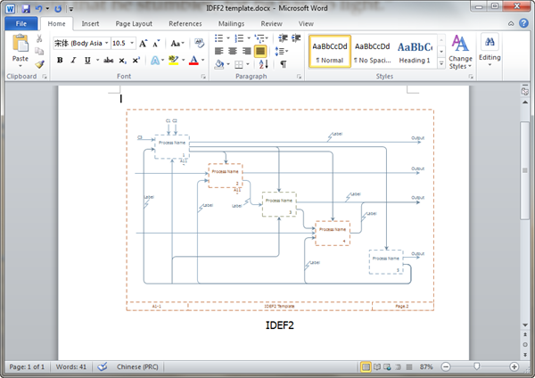Image resolution: width=535 pixels, height=378 pixels.
Task: Click the Editing group button
Action: [490, 50]
